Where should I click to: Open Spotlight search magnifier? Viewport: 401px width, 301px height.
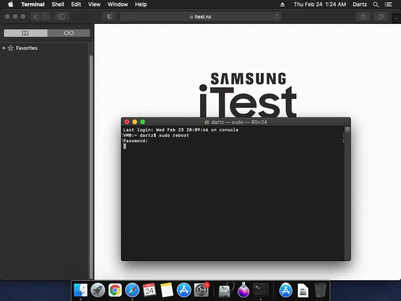coord(376,4)
